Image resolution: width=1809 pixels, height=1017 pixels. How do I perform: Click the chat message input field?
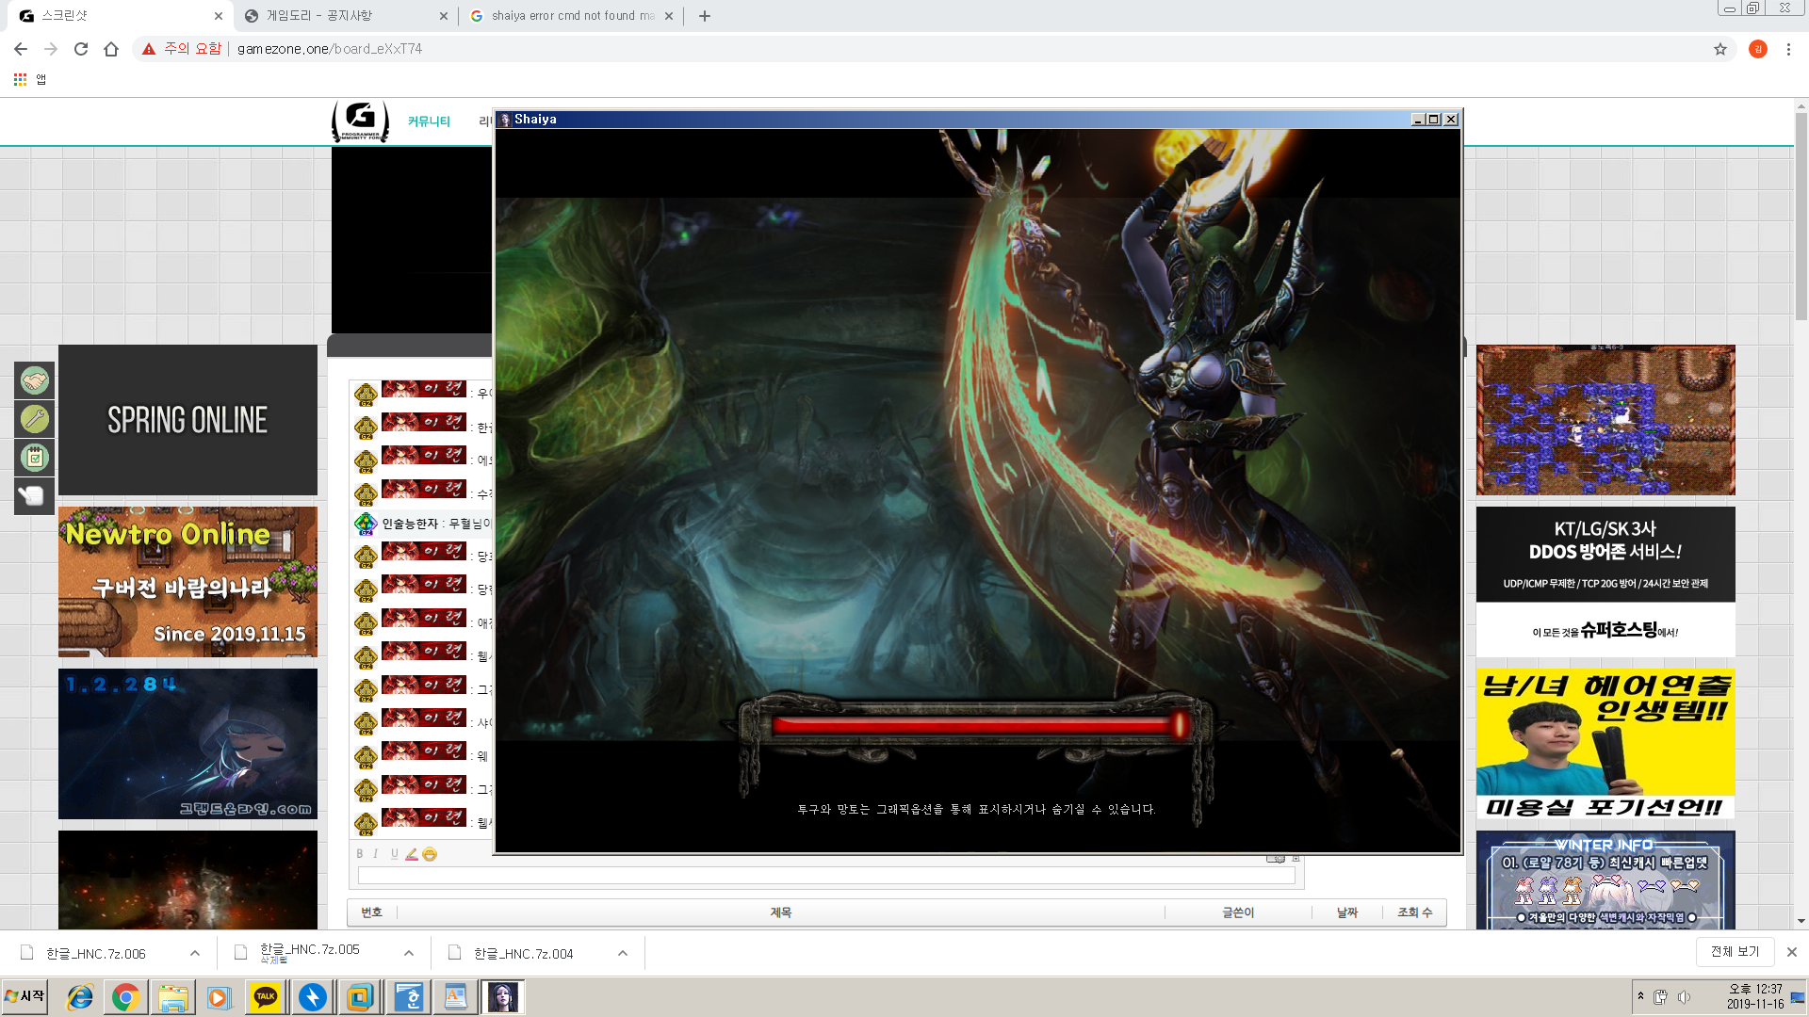tap(824, 876)
